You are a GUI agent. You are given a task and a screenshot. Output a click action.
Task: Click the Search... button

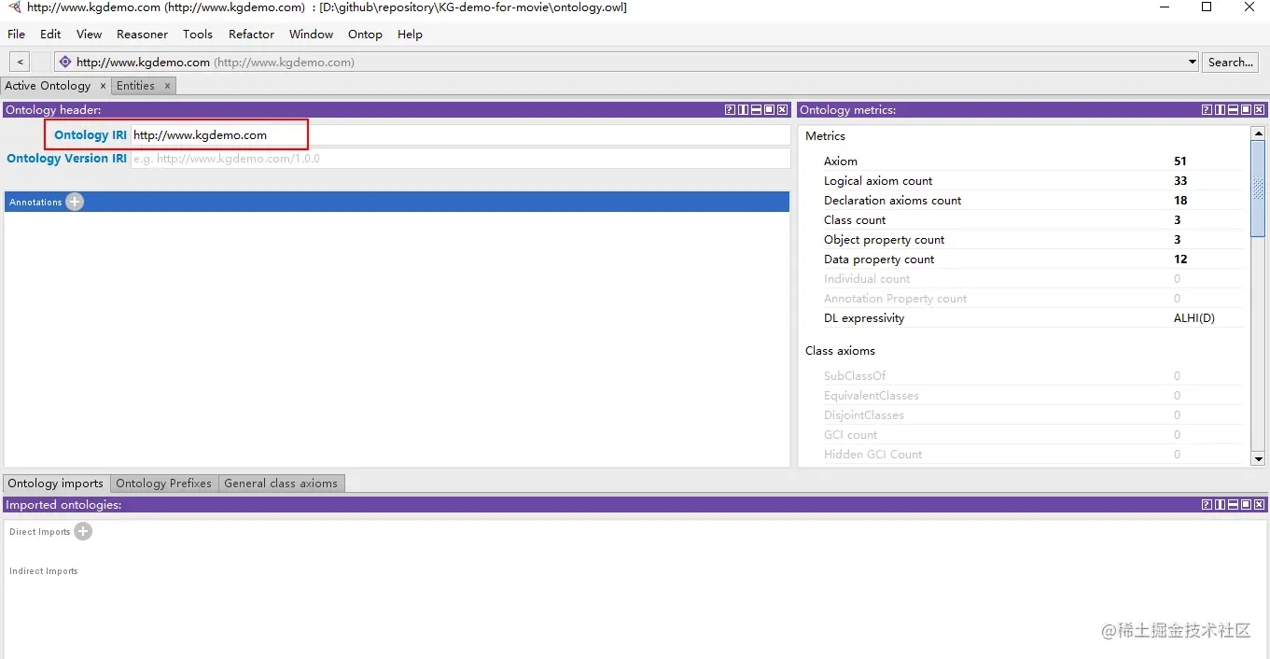click(x=1230, y=63)
